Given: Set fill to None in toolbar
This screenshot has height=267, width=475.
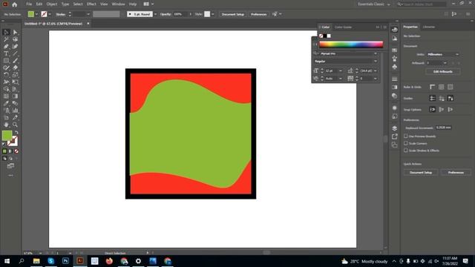Looking at the screenshot, I should [16, 151].
